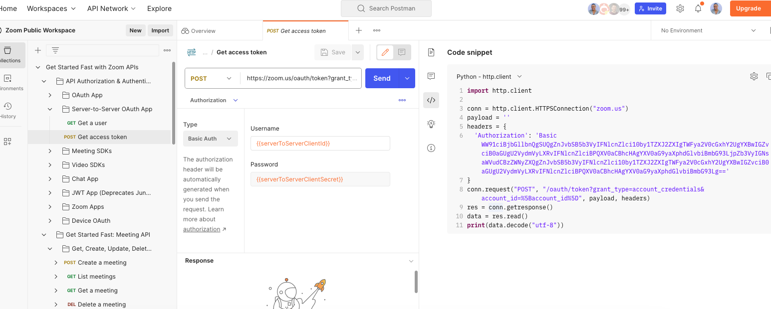Image resolution: width=771 pixels, height=309 pixels.
Task: Click the New button in workspace
Action: pyautogui.click(x=136, y=30)
